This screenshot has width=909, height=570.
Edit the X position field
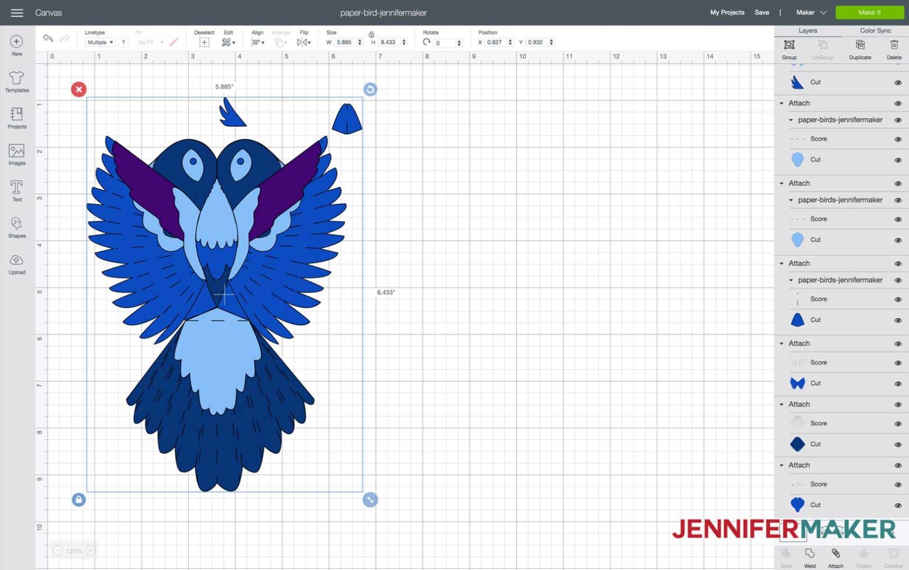coord(495,42)
